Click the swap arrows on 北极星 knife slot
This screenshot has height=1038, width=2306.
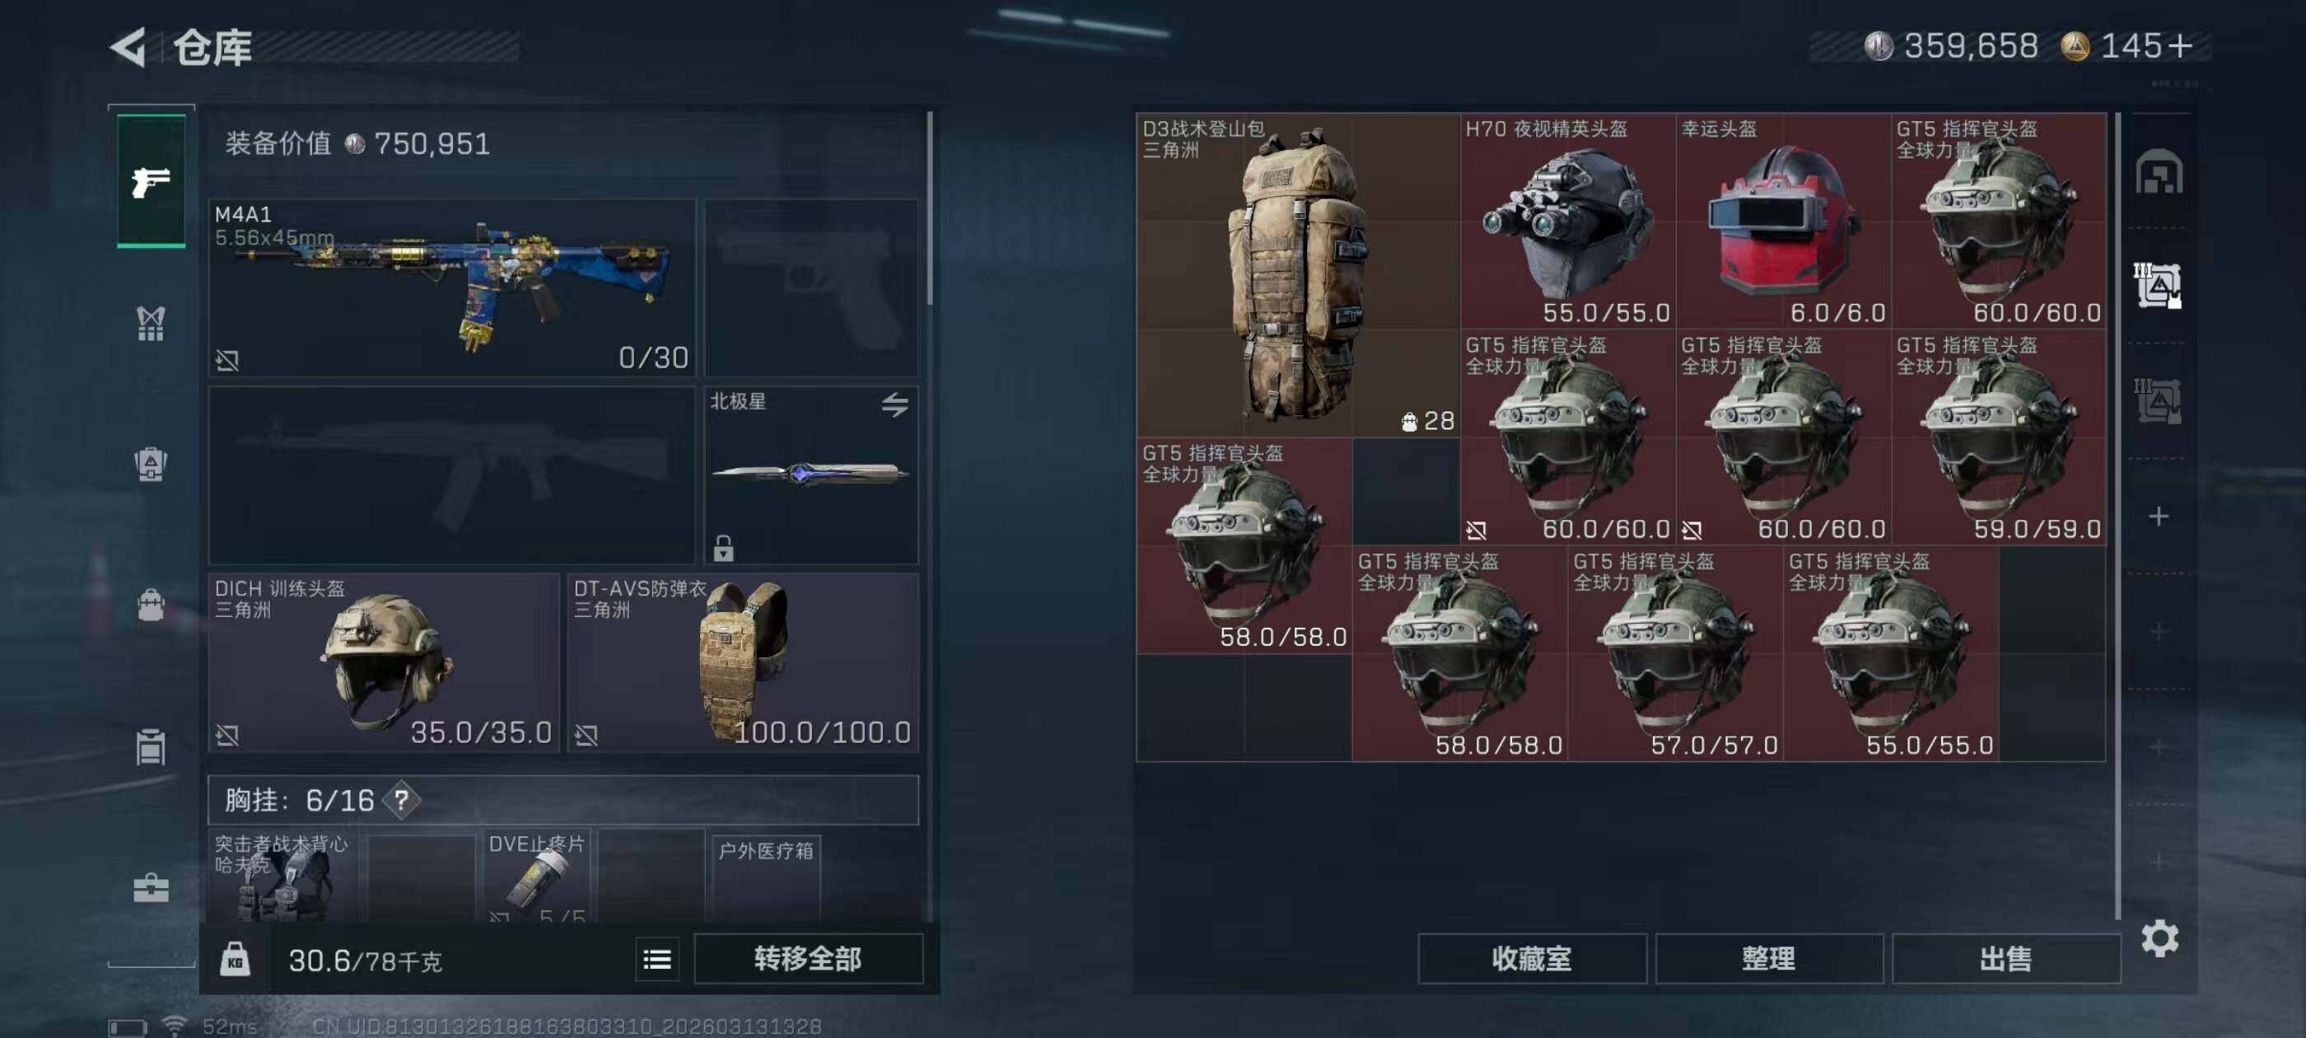pyautogui.click(x=894, y=404)
